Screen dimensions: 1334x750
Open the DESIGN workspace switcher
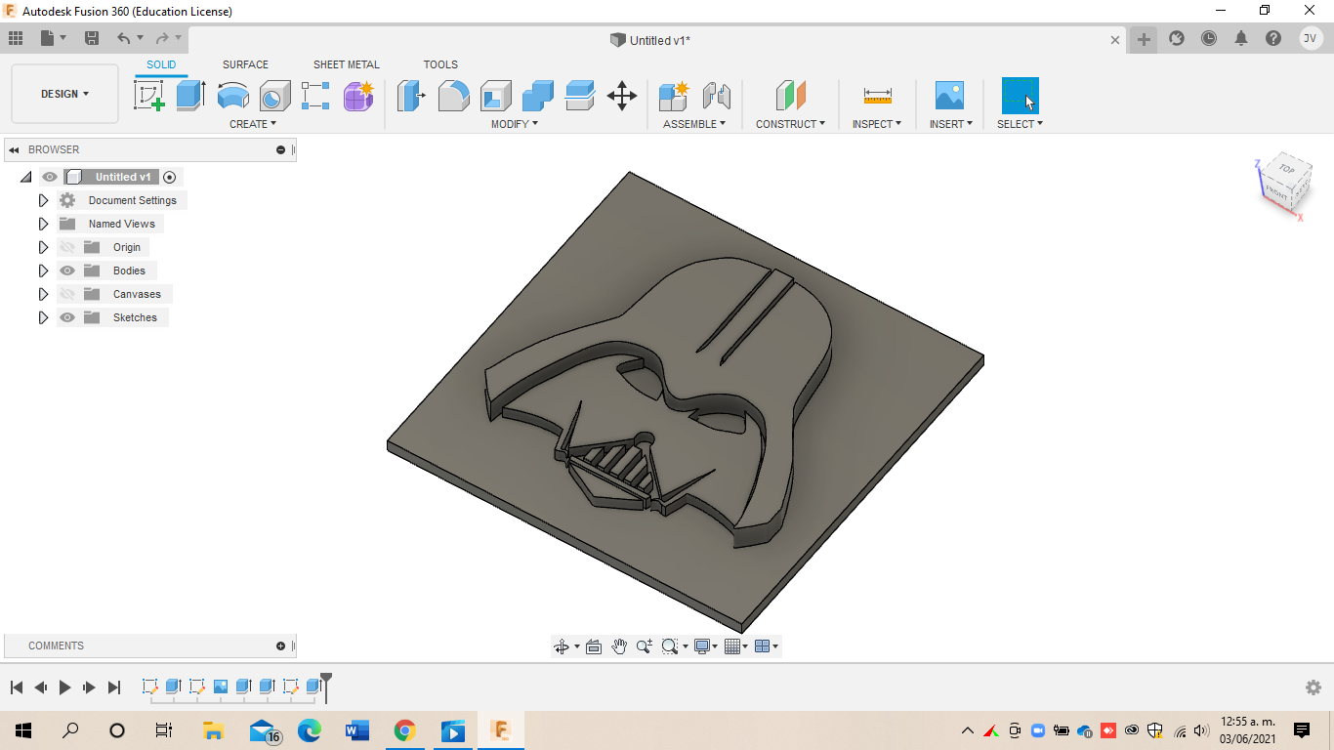(64, 94)
